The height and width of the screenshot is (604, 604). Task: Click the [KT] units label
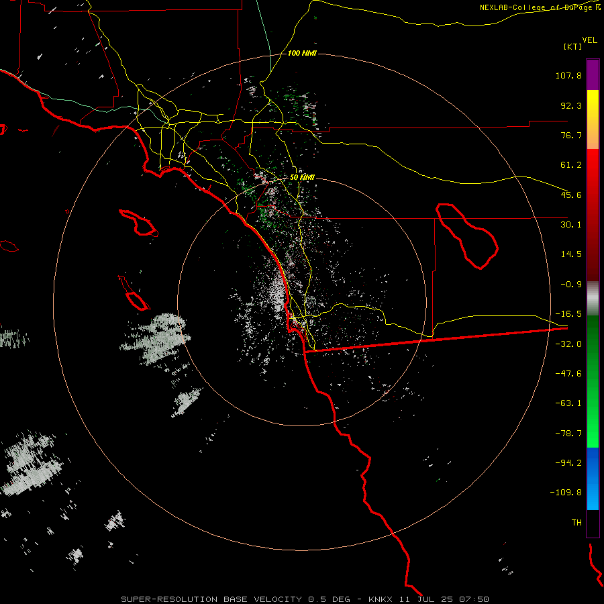point(573,46)
